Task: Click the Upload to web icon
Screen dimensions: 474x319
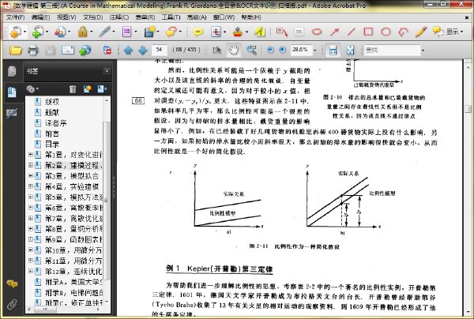Action: (x=85, y=50)
